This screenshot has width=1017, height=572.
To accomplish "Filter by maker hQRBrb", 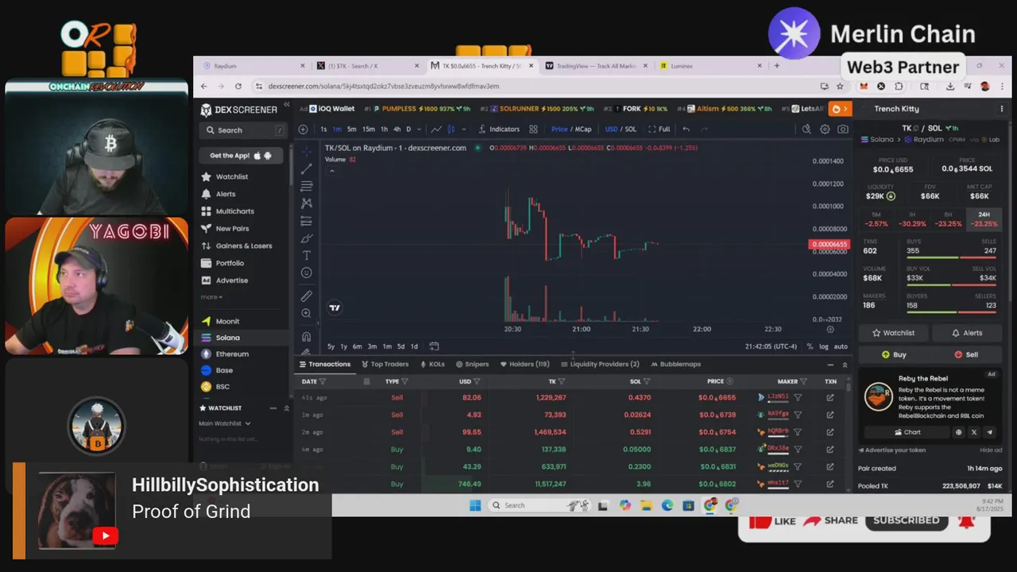I will coord(798,432).
